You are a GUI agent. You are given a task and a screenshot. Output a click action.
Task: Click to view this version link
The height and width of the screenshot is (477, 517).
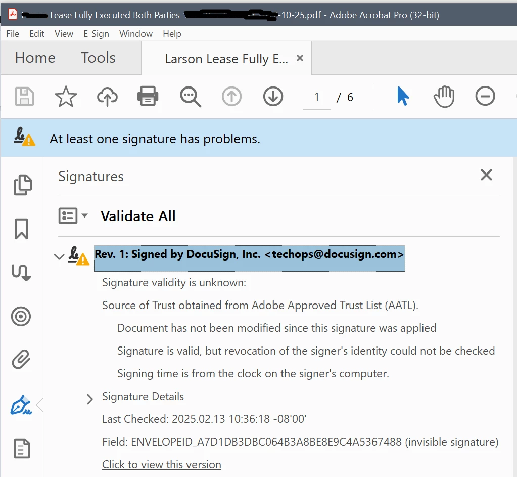[x=162, y=464]
